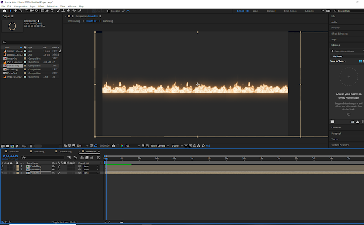Select the Brush tool
Image resolution: width=364 pixels, height=225 pixels.
59,11
